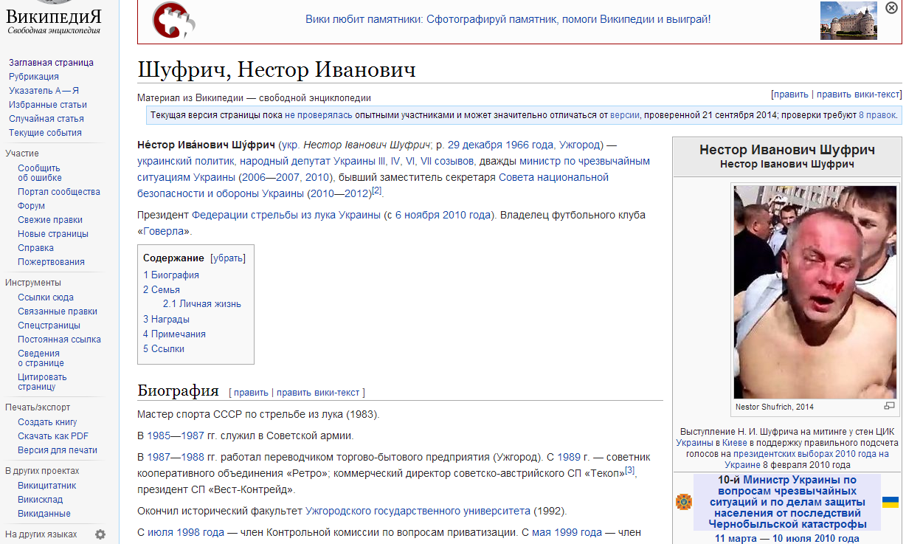
Task: Click the Ukrainian flag icon in infobox
Action: pos(891,502)
